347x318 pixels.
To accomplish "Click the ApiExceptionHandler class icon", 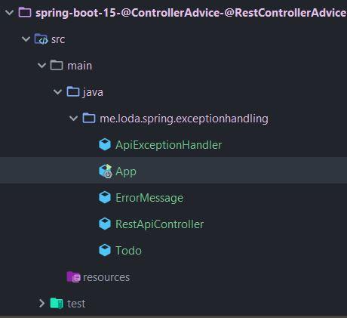I will click(105, 145).
